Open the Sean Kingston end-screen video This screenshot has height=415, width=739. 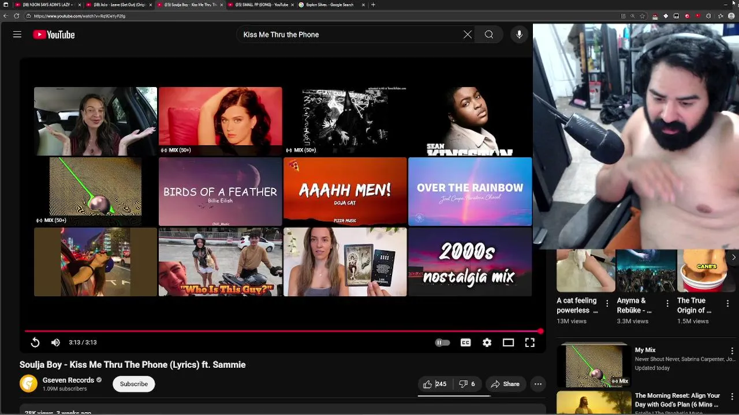click(x=469, y=121)
